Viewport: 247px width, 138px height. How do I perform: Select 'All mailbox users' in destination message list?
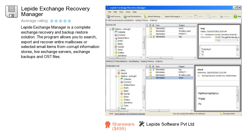pos(169,75)
